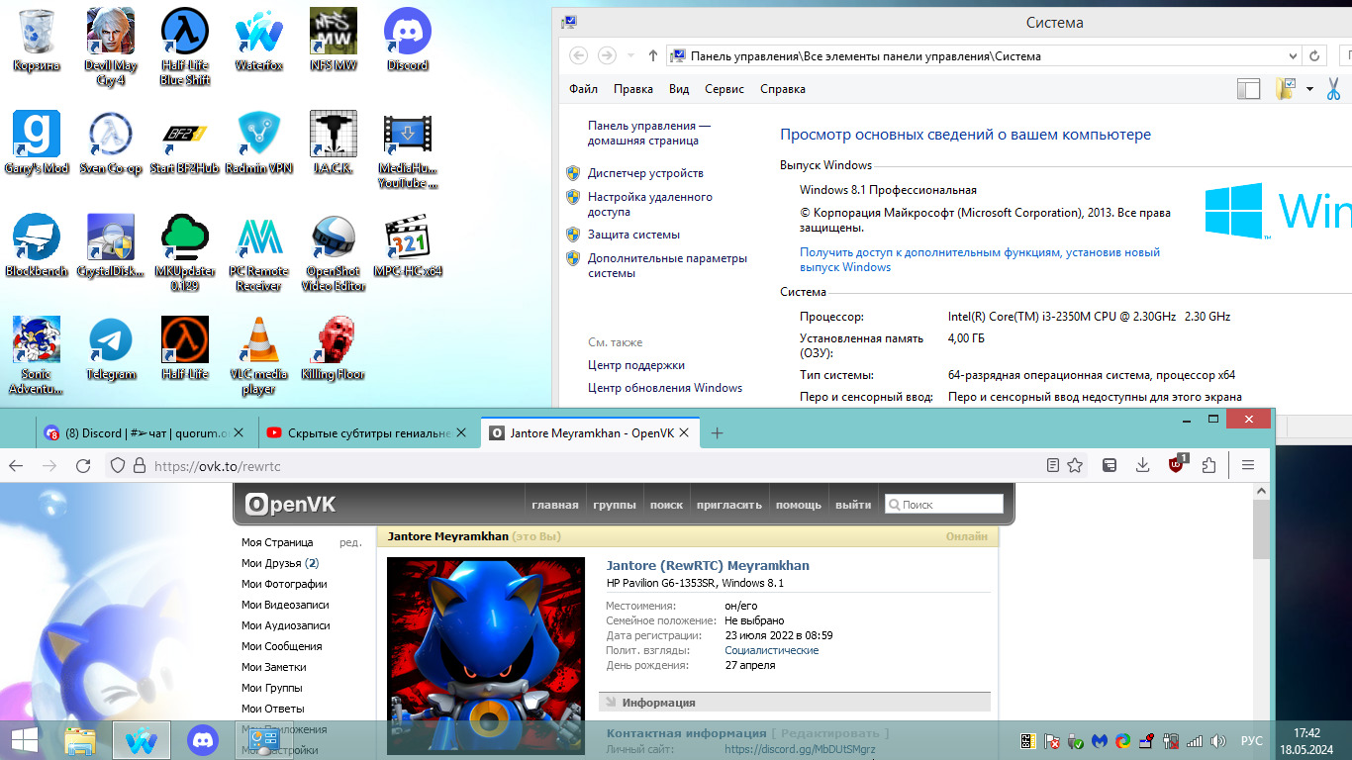Viewport: 1352px width, 760px height.
Task: Click Мои Фотографии in the sidebar
Action: pyautogui.click(x=284, y=584)
